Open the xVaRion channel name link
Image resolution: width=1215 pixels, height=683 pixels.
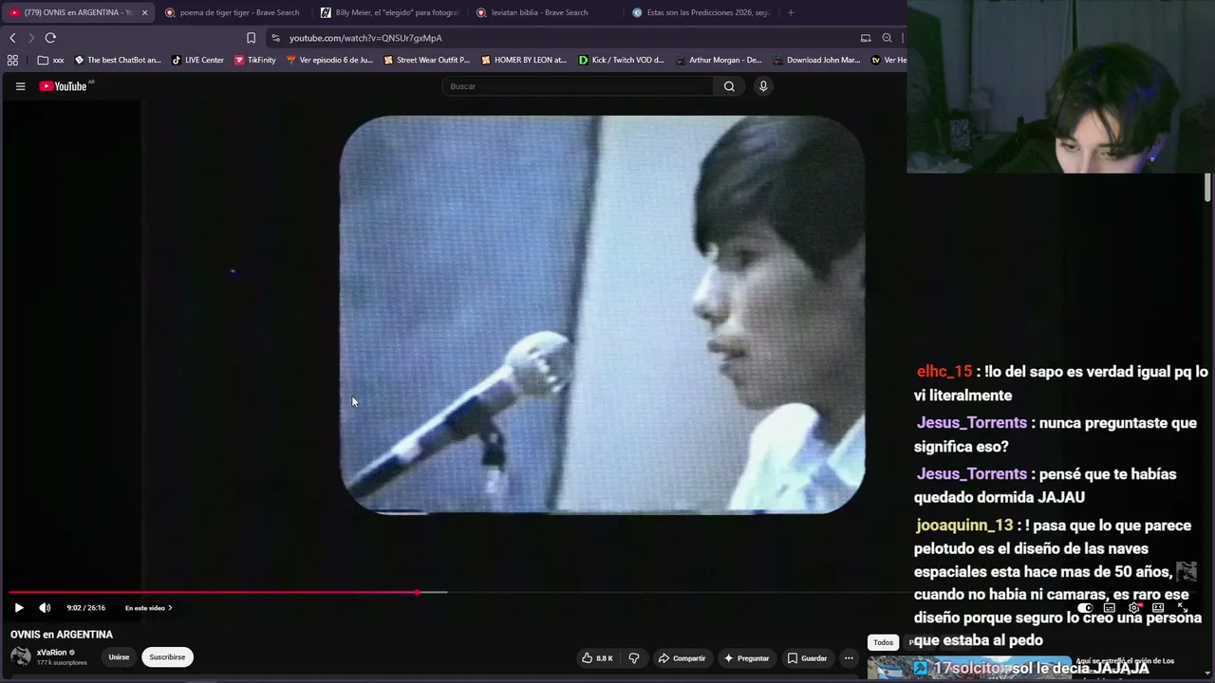pyautogui.click(x=51, y=653)
